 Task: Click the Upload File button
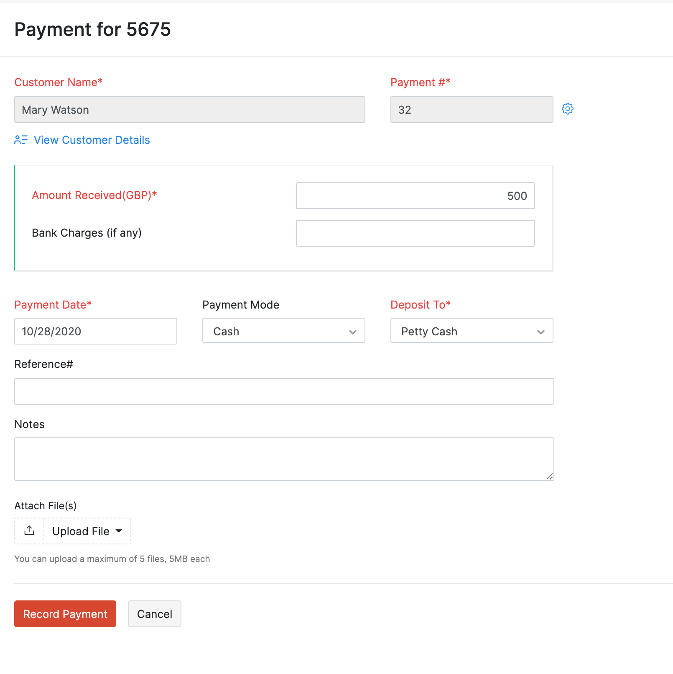[82, 531]
